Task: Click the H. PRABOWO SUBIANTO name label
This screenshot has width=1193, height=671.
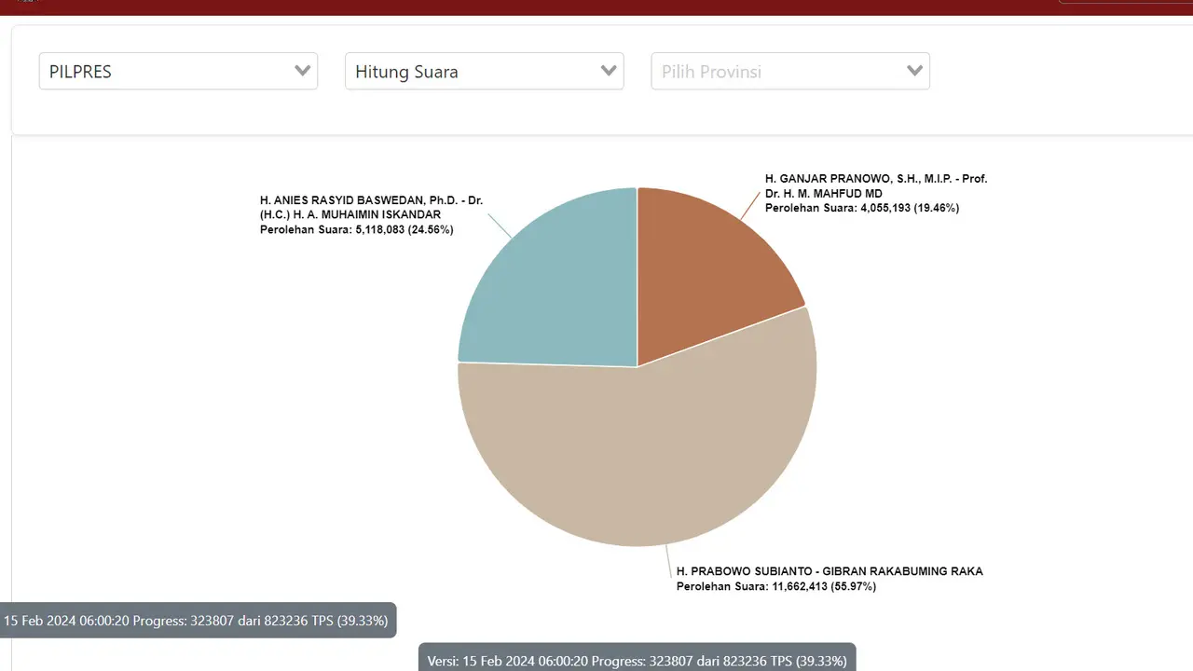Action: (830, 571)
